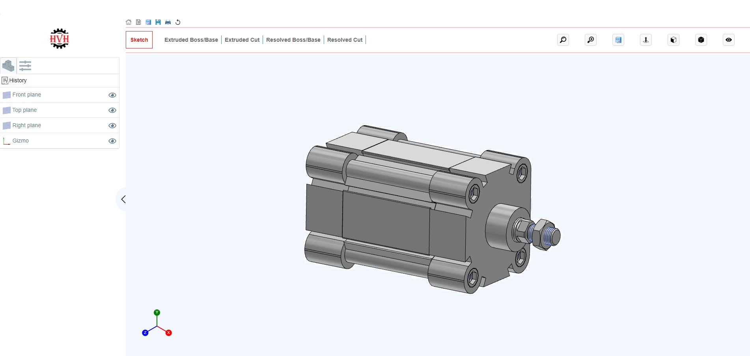Hide the Top plane using eye icon
Screen dimensions: 750x356
[x=112, y=110]
